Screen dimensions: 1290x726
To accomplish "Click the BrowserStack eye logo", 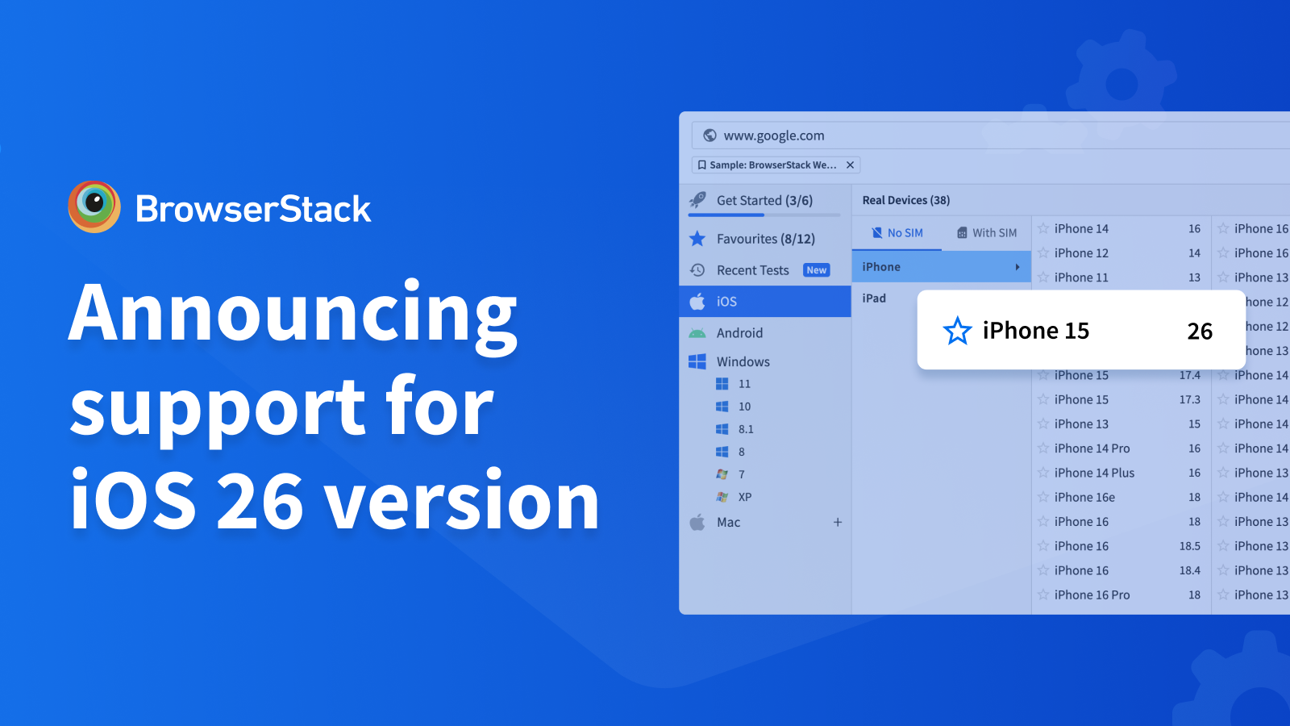I will [94, 207].
